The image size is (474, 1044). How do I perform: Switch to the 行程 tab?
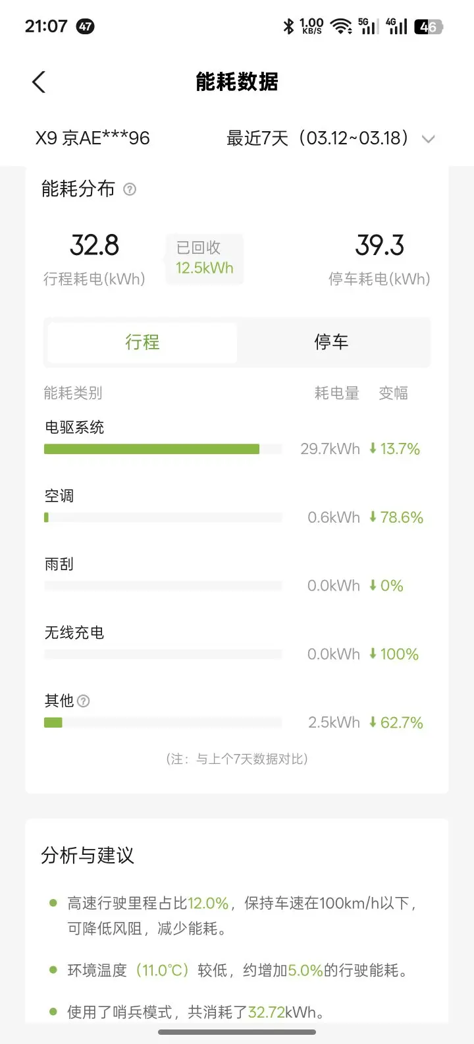click(142, 342)
